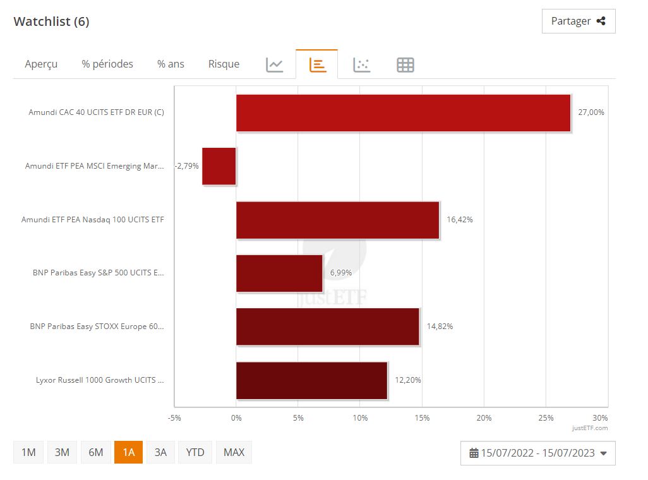This screenshot has height=480, width=648.
Task: Select the 1M period button
Action: 28,452
